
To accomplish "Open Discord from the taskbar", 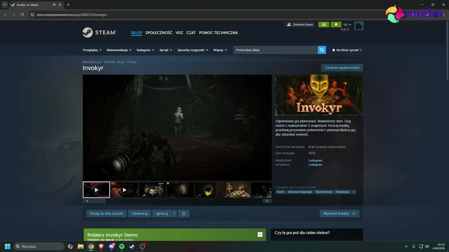I will pos(112,246).
